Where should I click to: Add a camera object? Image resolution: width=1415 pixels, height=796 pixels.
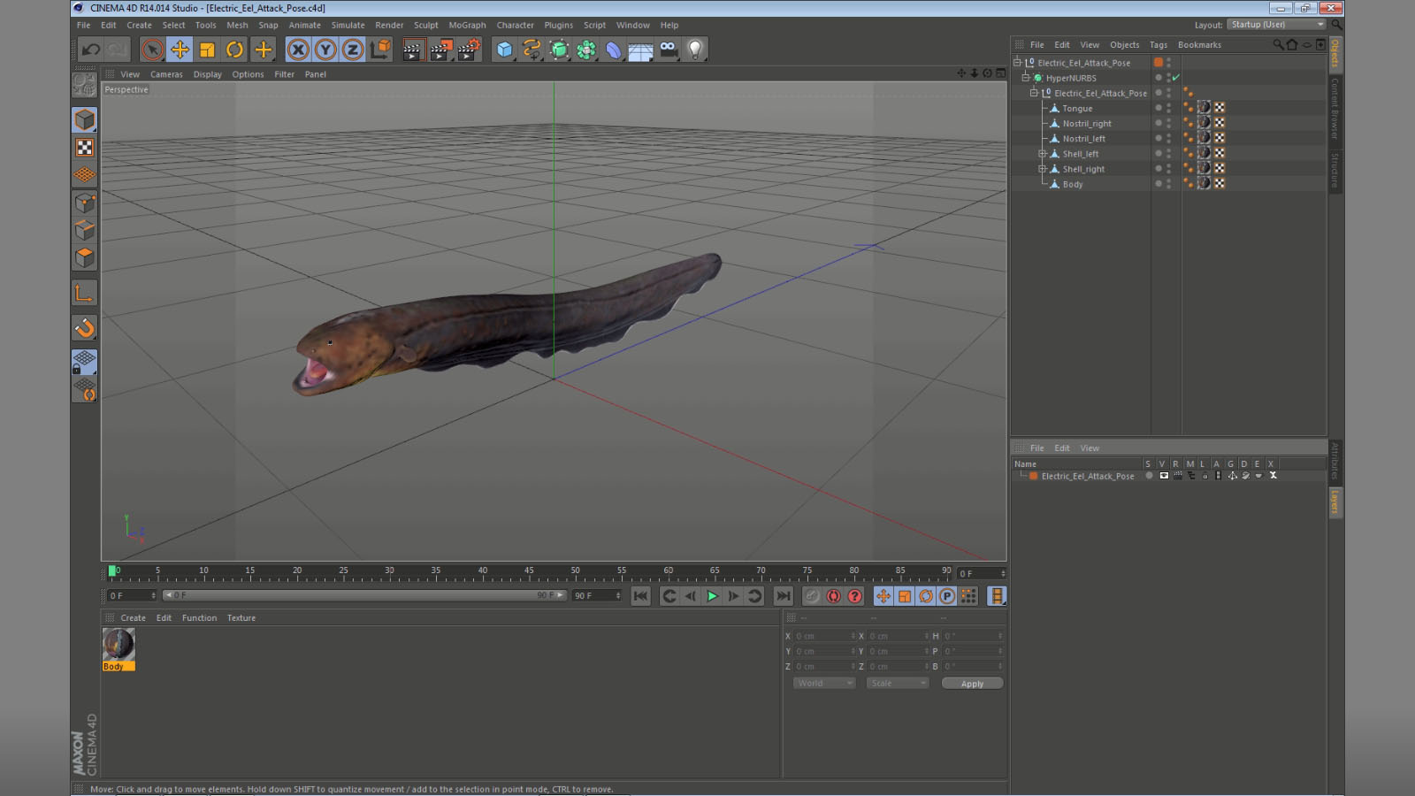point(669,50)
